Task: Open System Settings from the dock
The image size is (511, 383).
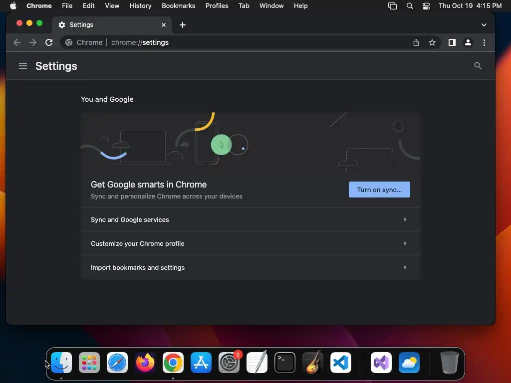Action: pyautogui.click(x=229, y=363)
